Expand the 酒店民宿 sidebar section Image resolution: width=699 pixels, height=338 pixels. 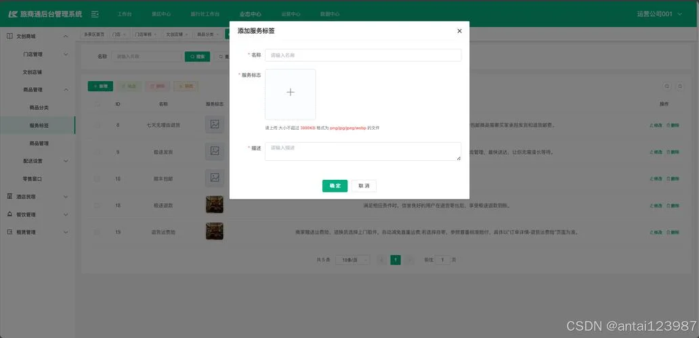point(37,197)
